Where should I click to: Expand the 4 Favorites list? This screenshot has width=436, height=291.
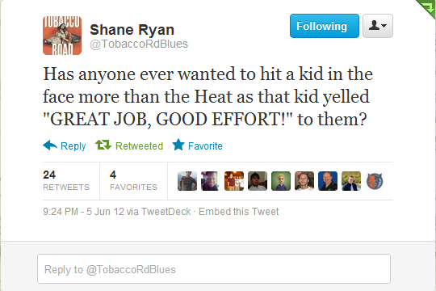(x=133, y=180)
